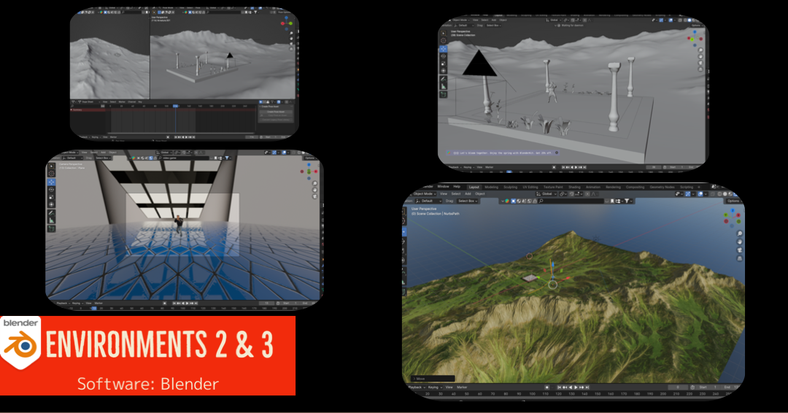This screenshot has width=788, height=413.
Task: Select the Cursor tool in pillars viewport toolbar
Action: [x=444, y=41]
